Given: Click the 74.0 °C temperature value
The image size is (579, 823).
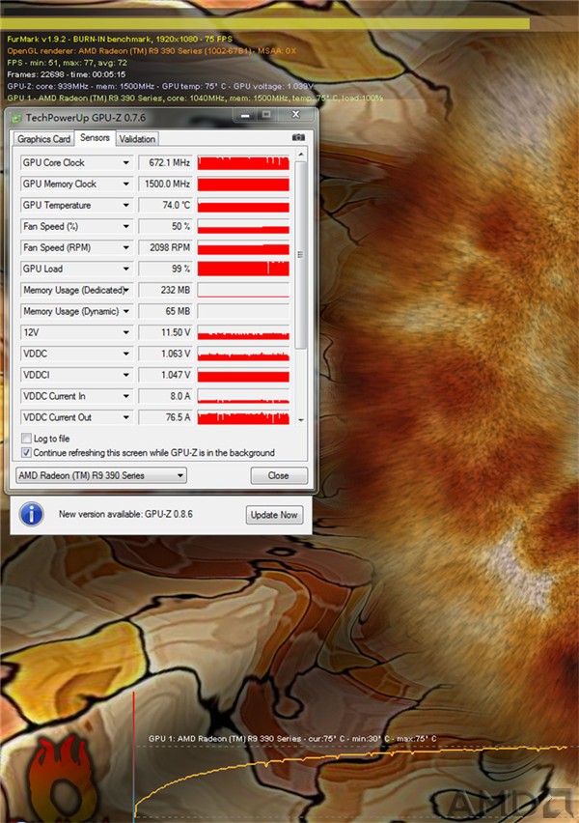Looking at the screenshot, I should (165, 205).
